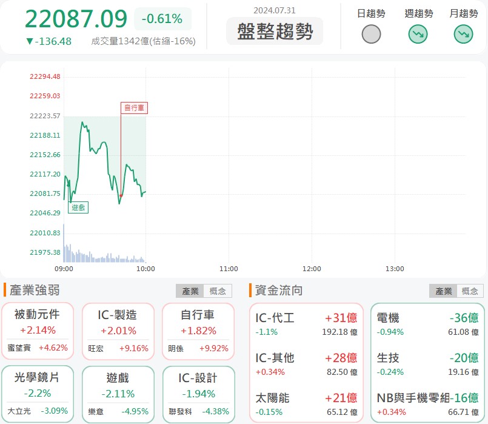Image resolution: width=488 pixels, height=424 pixels.
Task: Click the 月趨勢 label
Action: click(463, 13)
